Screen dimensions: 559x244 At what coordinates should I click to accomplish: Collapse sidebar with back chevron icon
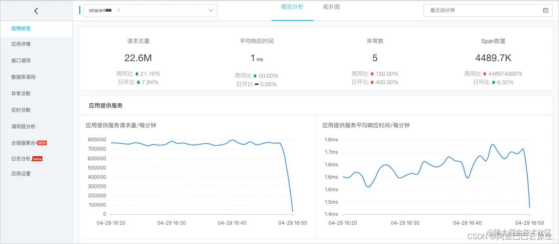click(36, 11)
